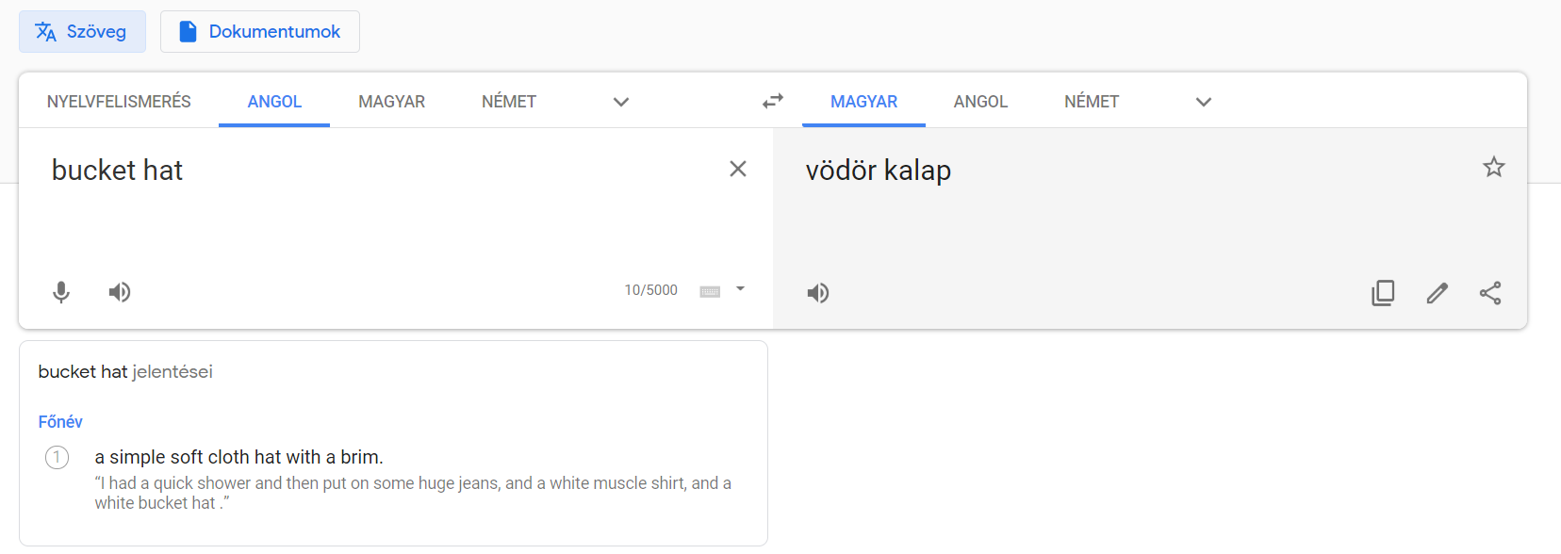
Task: Choose NÉMET as target language
Action: click(x=1092, y=102)
